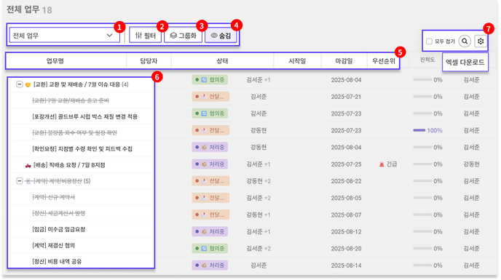The height and width of the screenshot is (280, 501).
Task: Open task [계약] 재갱신 협의
Action: (53, 245)
